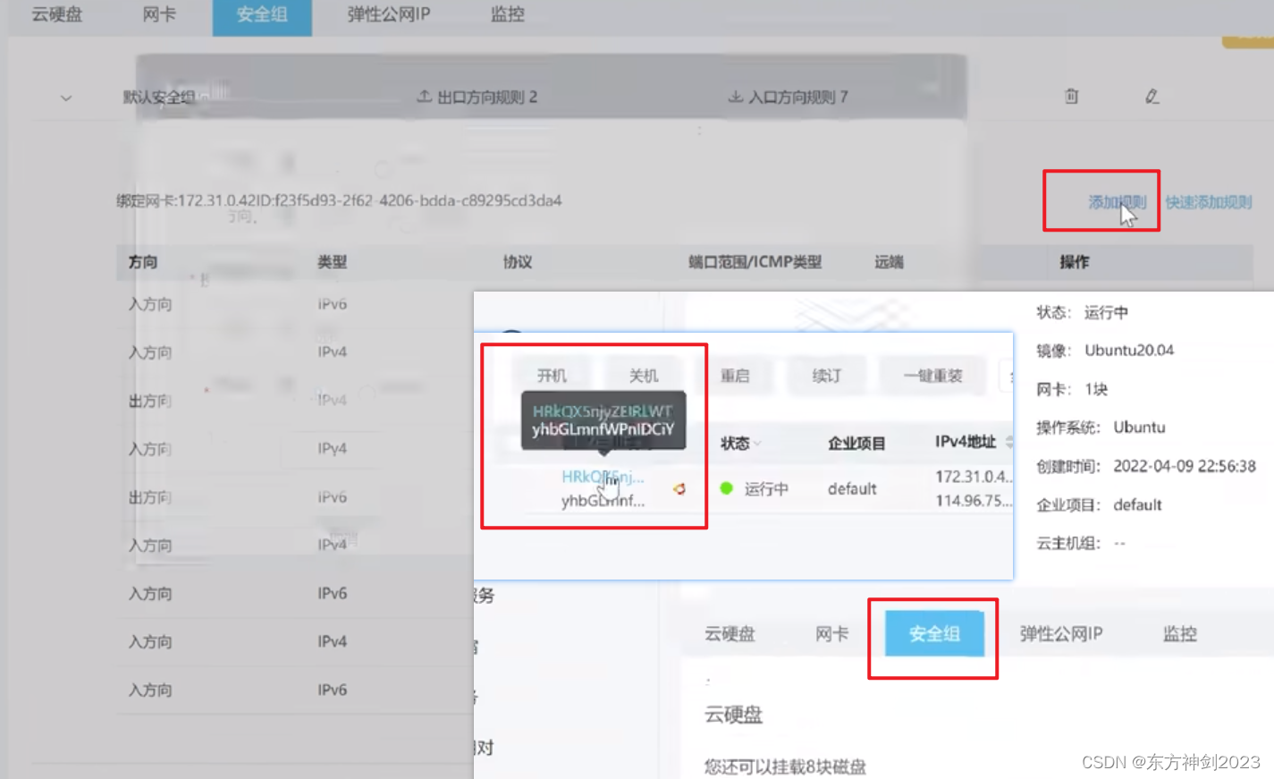Image resolution: width=1274 pixels, height=779 pixels.
Task: Open 弹性公网IP tab in the top security-group page
Action: click(389, 14)
